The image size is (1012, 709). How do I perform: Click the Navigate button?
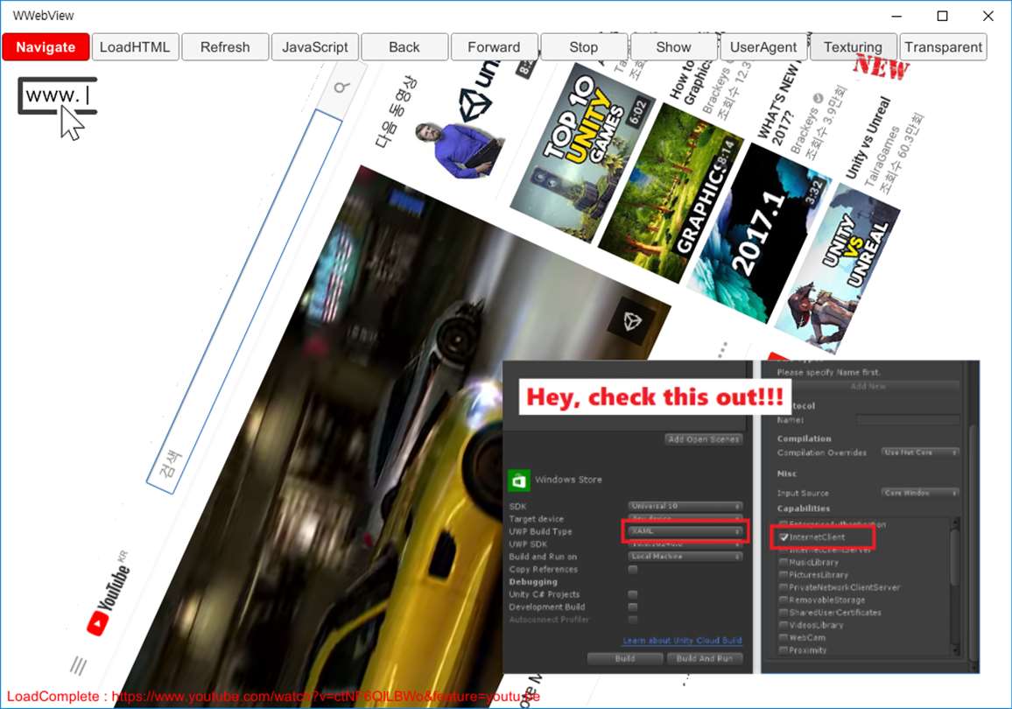[46, 47]
